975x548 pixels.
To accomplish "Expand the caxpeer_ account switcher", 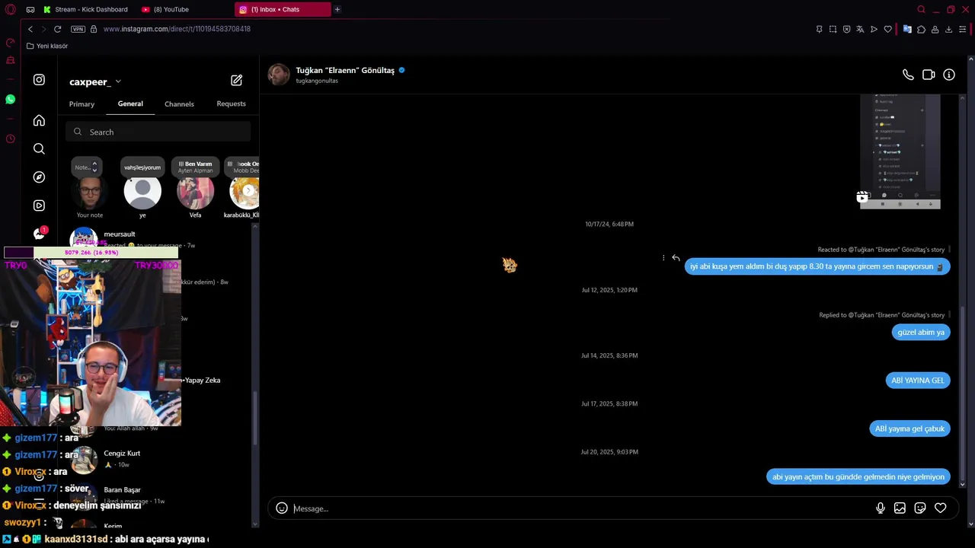I will pos(95,81).
